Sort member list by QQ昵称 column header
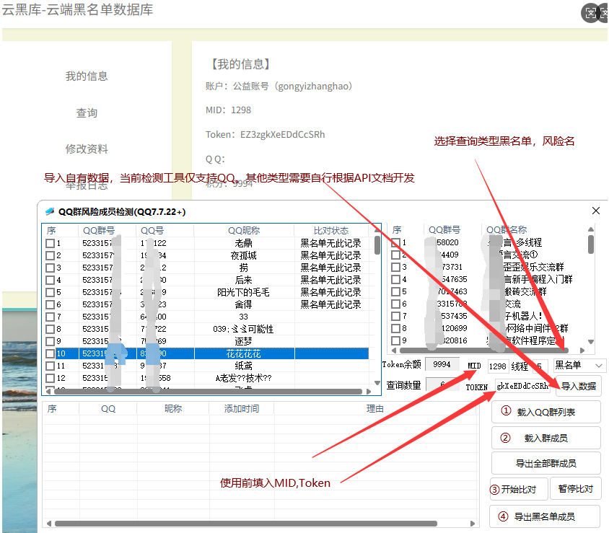This screenshot has height=533, width=609. coord(243,231)
